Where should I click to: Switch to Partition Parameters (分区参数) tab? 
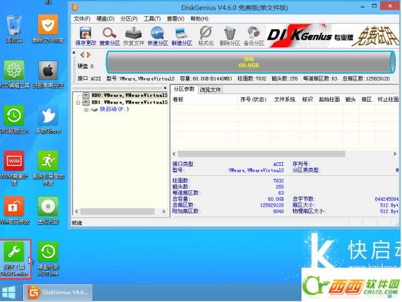pyautogui.click(x=184, y=89)
